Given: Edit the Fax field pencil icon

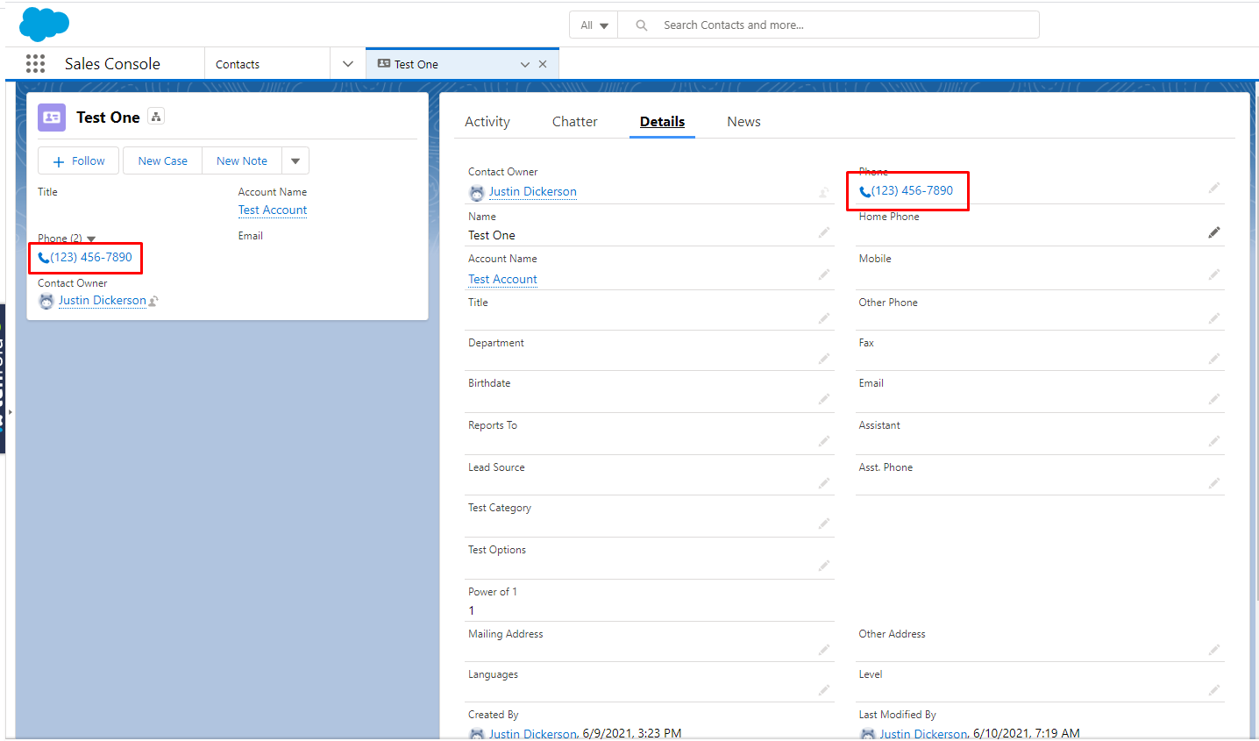Looking at the screenshot, I should [x=1214, y=359].
